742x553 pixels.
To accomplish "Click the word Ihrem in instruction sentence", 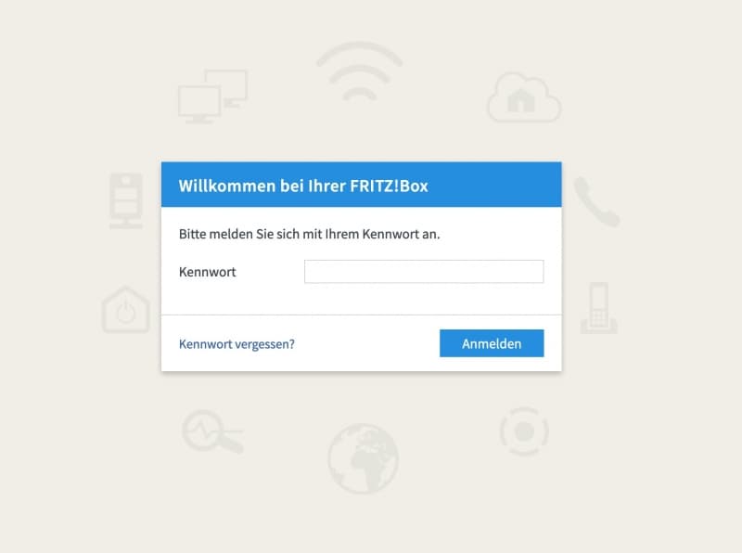I will point(341,234).
